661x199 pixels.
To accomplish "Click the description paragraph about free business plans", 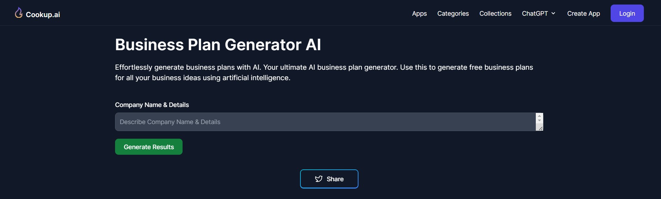I will pyautogui.click(x=324, y=72).
